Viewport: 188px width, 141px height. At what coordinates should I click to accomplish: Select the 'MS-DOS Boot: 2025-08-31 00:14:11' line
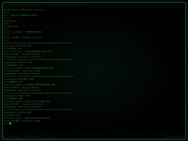[24, 10]
